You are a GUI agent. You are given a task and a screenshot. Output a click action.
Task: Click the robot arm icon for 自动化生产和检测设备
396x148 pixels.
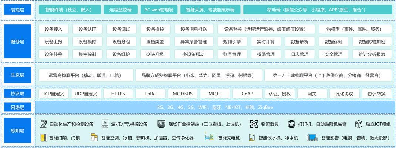point(44,124)
